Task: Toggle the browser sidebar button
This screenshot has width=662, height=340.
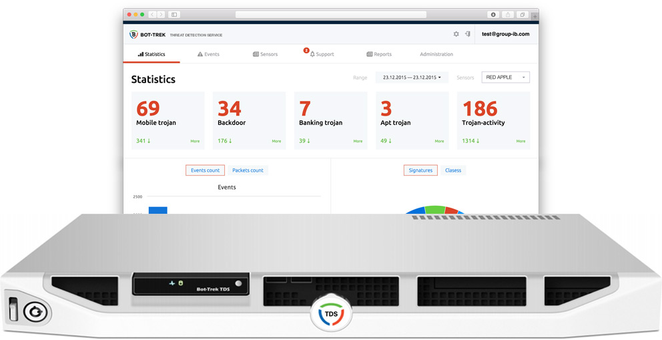Action: pos(174,14)
